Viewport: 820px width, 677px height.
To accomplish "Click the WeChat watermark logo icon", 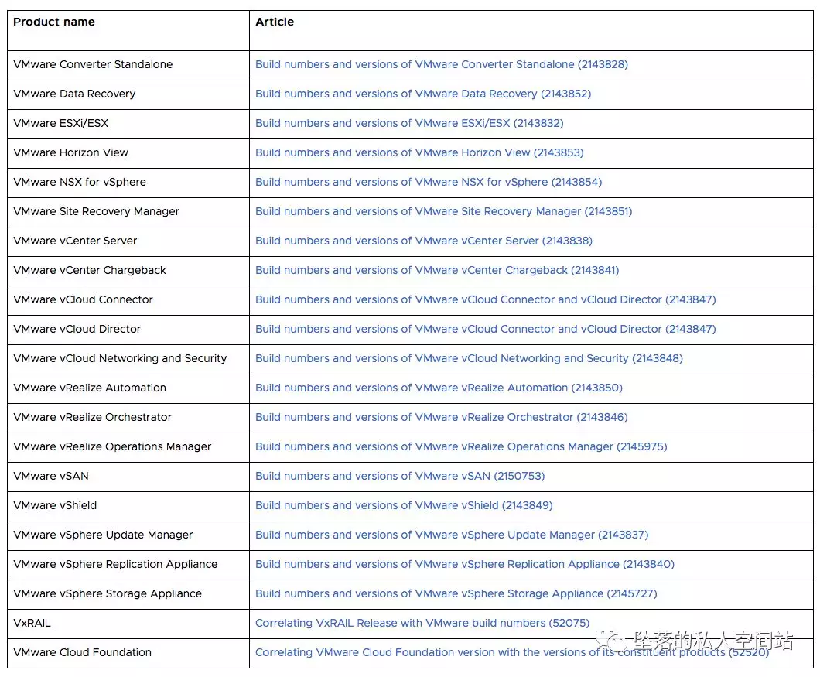I will [617, 641].
